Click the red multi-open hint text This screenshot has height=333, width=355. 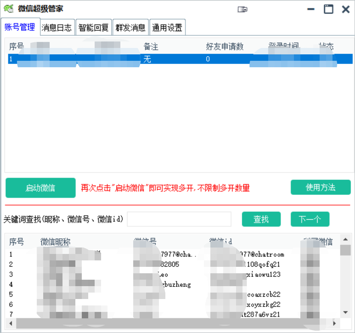pyautogui.click(x=165, y=188)
